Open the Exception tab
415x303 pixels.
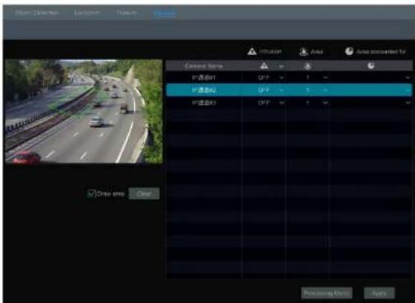click(x=87, y=13)
